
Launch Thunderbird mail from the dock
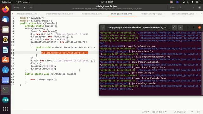tap(5, 19)
